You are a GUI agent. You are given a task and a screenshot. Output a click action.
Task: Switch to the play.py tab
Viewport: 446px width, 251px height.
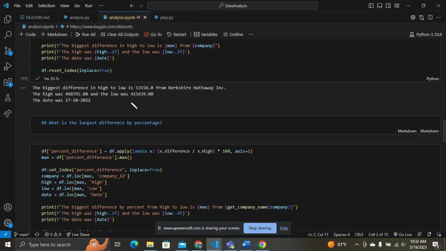[x=167, y=17]
